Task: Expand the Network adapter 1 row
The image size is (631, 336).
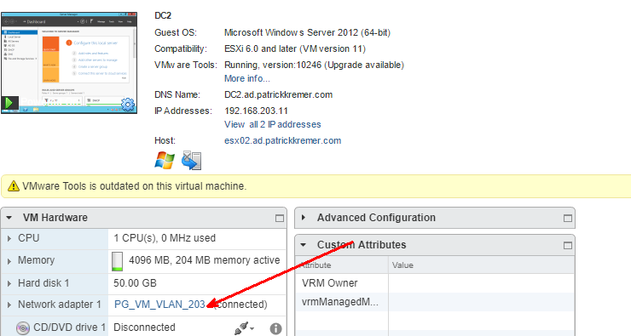Action: click(9, 305)
